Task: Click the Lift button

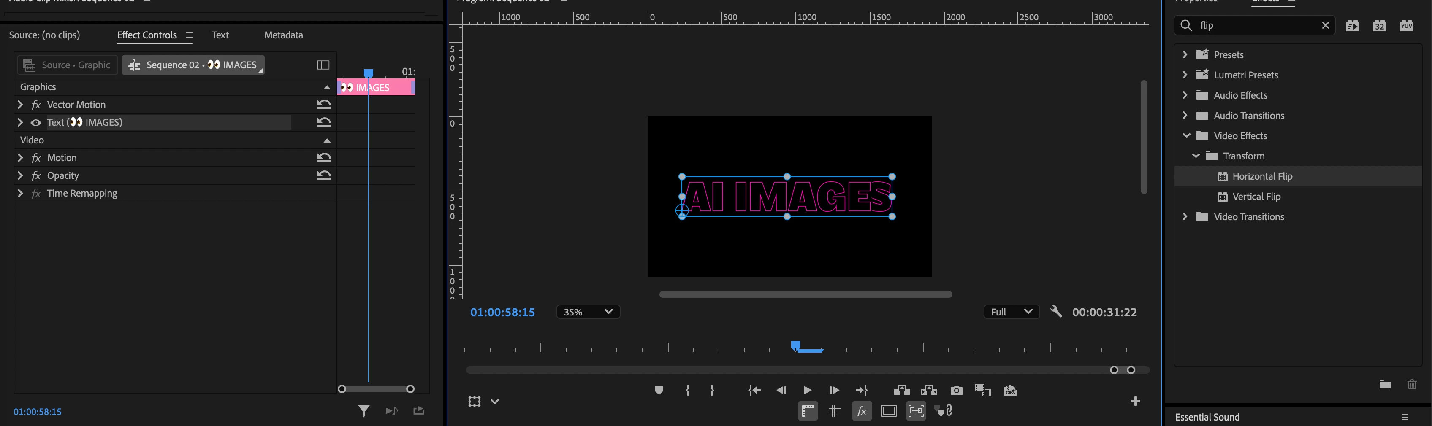Action: [x=902, y=391]
